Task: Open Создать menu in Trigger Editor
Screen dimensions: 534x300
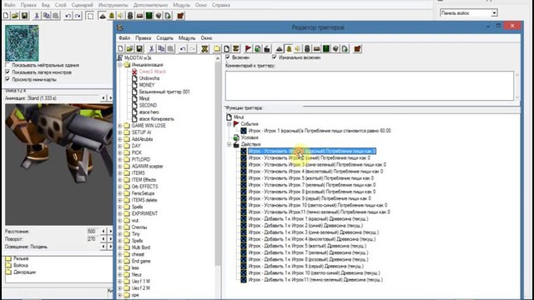Action: 164,38
